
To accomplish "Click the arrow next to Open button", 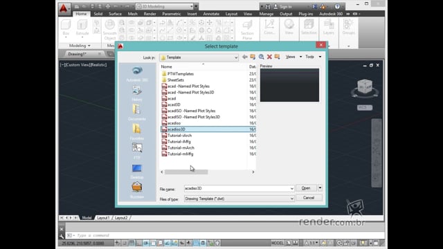I will [320, 188].
